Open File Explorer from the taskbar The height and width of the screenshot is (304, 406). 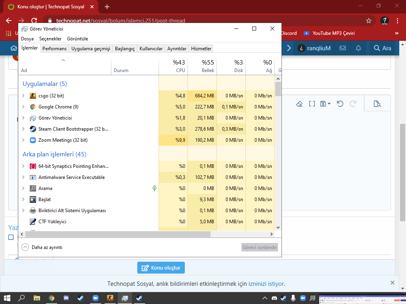tap(37, 298)
